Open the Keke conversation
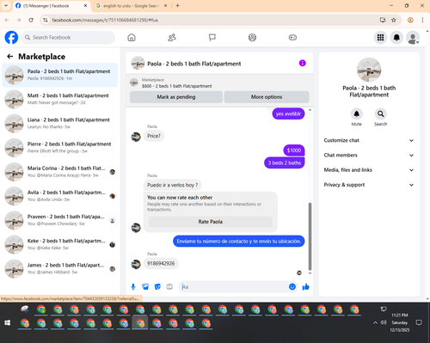Viewport: 430px width, 343px height. click(x=60, y=244)
